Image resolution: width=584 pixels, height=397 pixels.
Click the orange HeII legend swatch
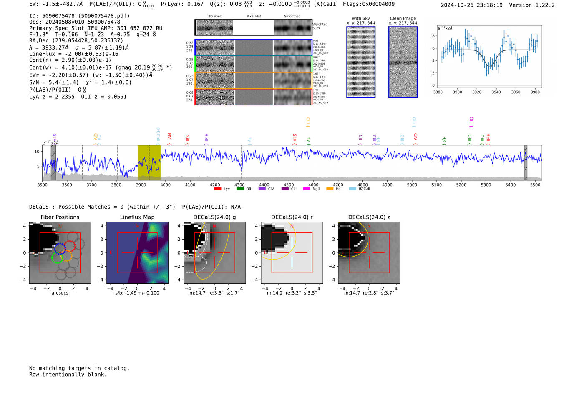click(330, 189)
